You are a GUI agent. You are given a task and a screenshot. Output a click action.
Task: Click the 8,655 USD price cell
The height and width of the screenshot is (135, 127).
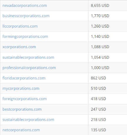click(x=108, y=6)
